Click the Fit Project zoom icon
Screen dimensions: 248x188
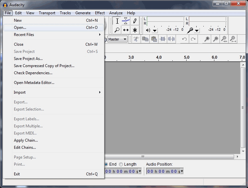click(233, 39)
